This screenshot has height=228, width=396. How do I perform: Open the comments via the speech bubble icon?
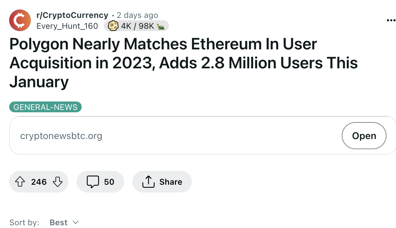tap(93, 182)
